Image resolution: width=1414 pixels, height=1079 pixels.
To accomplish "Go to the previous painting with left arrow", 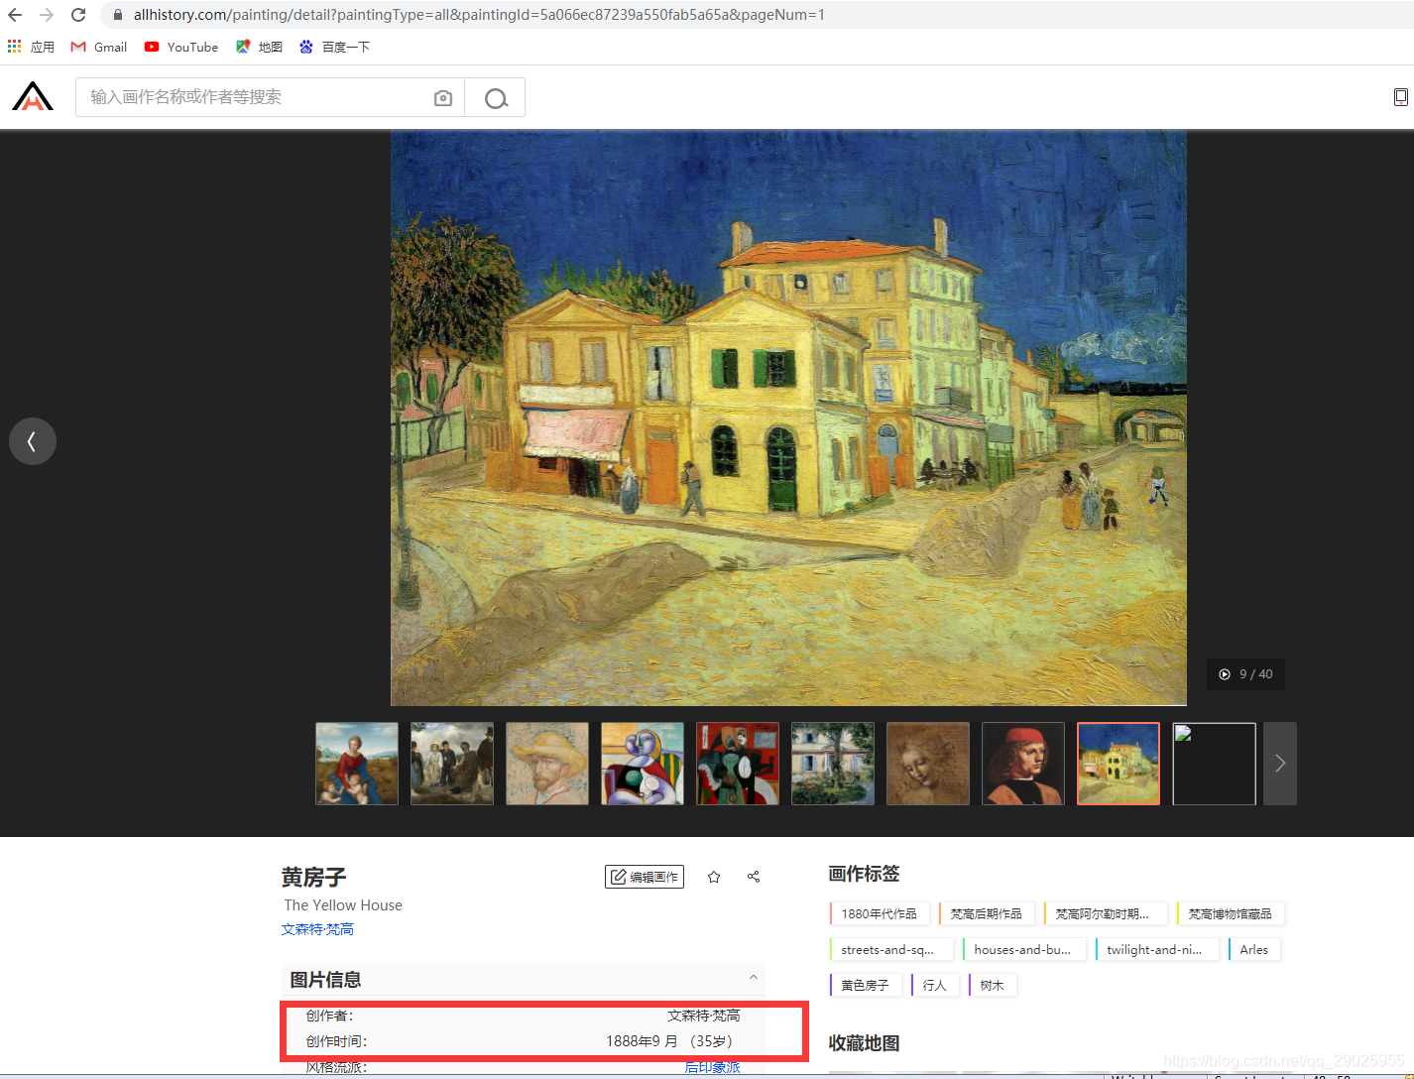I will pyautogui.click(x=33, y=441).
